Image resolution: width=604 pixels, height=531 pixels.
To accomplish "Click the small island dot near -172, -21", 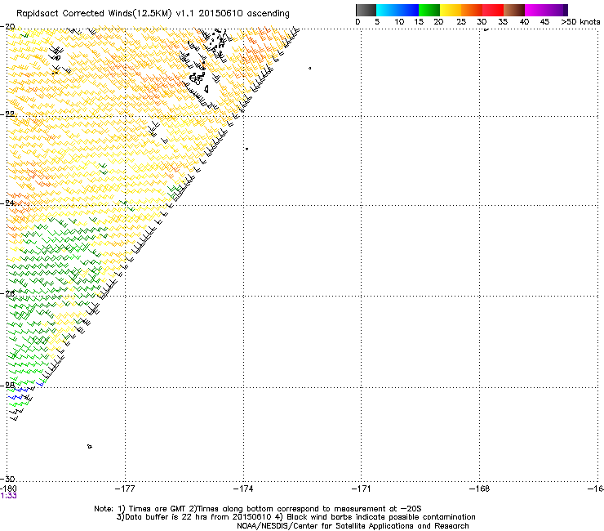I will tap(309, 69).
